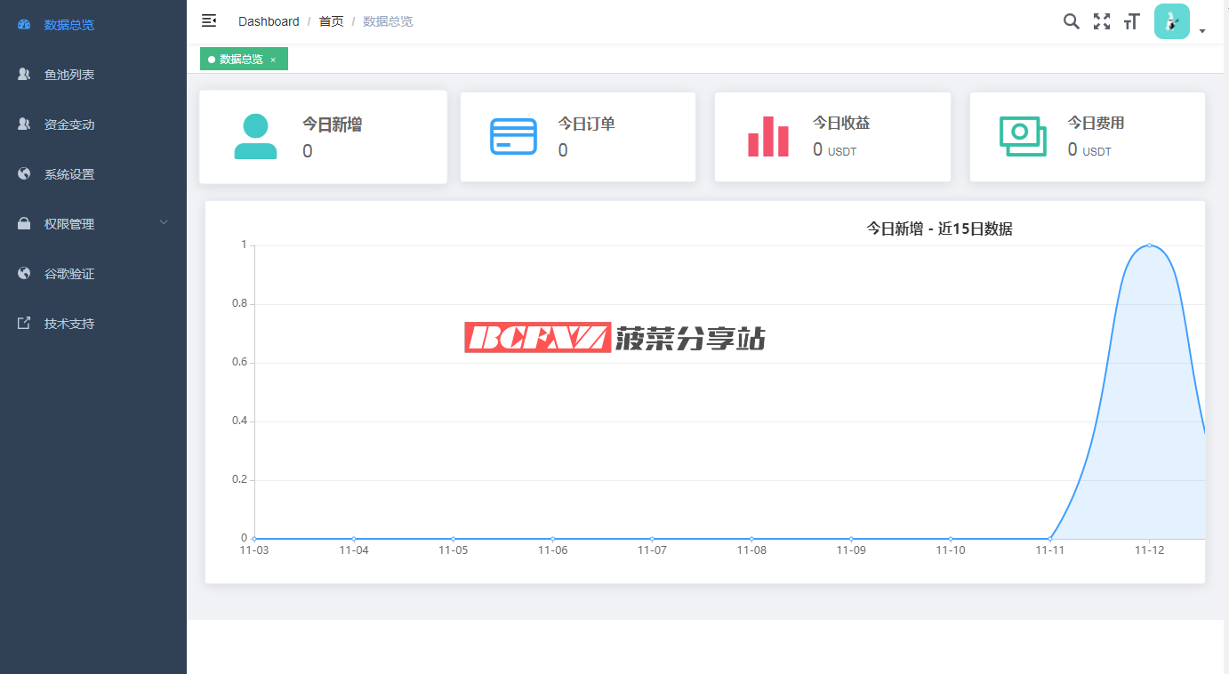Viewport: 1229px width, 674px height.
Task: Open the font size adjuster icon
Action: 1131,21
